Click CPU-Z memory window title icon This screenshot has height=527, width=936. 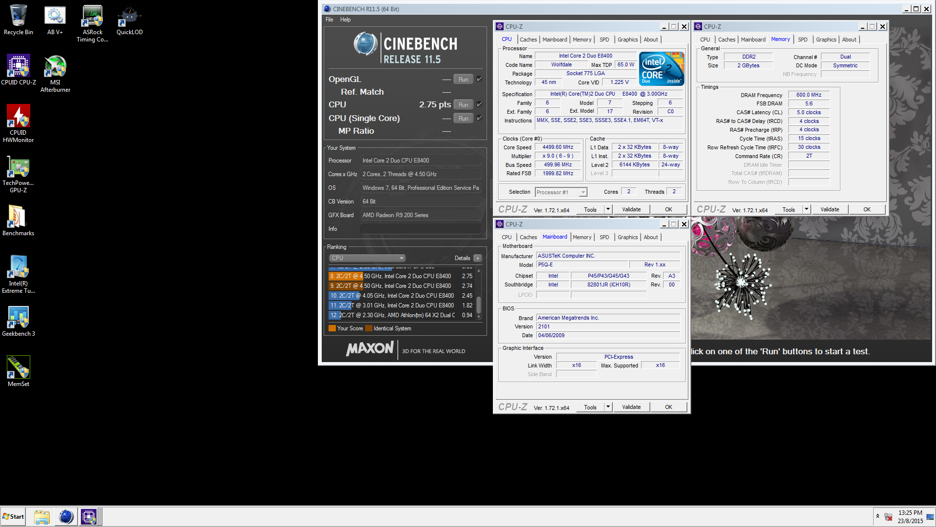(698, 26)
